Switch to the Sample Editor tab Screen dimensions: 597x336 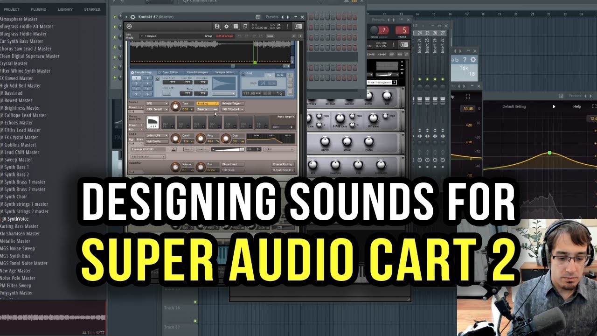(224, 72)
